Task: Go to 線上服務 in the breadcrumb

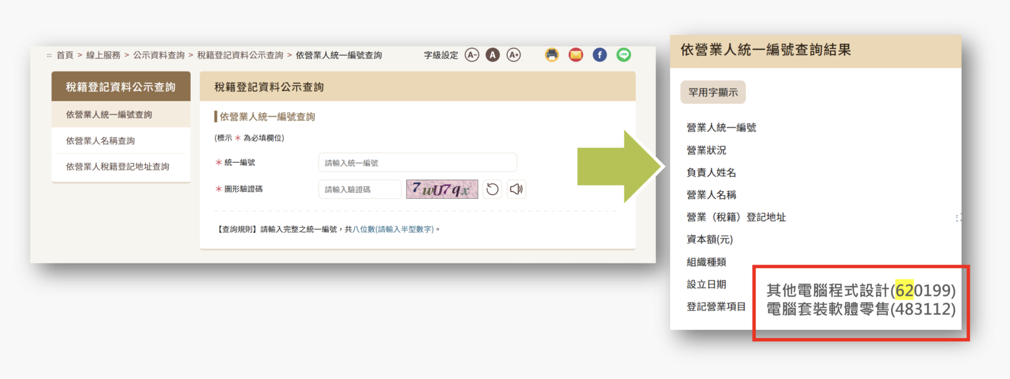Action: coord(103,55)
